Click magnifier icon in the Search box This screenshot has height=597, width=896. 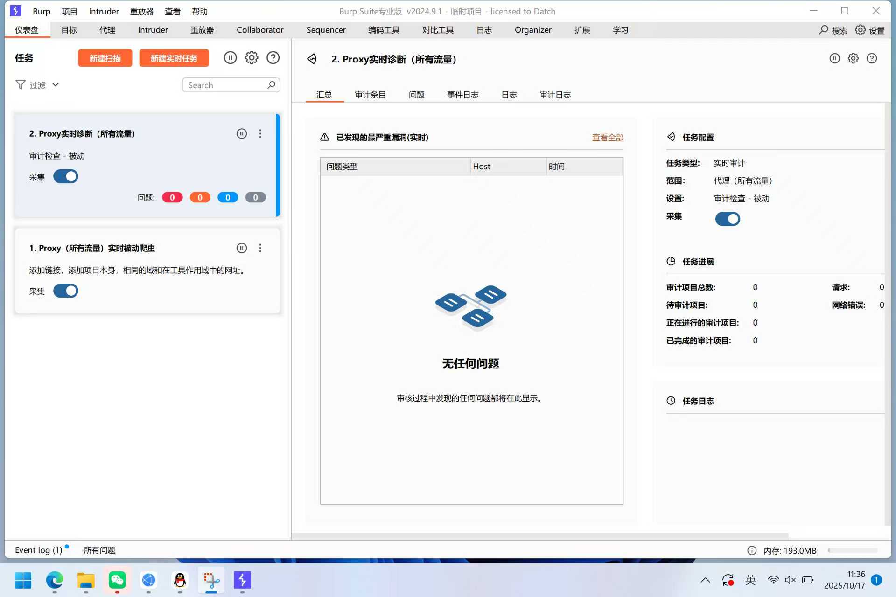coord(271,85)
